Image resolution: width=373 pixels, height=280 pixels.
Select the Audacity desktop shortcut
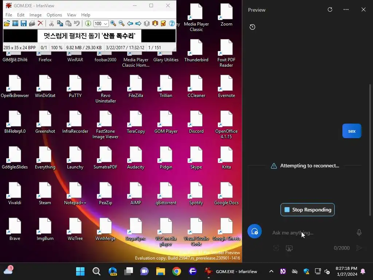[x=136, y=157]
